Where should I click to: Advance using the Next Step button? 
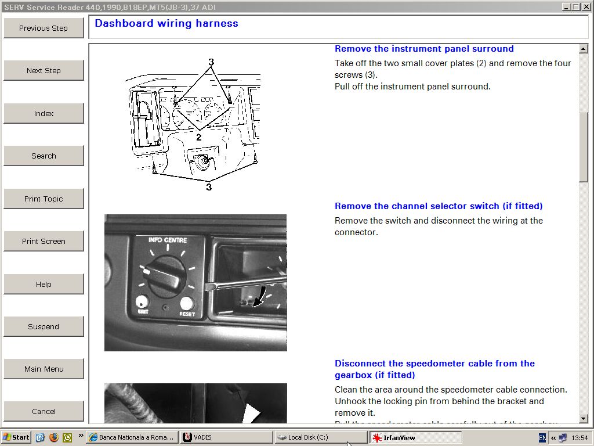point(44,70)
